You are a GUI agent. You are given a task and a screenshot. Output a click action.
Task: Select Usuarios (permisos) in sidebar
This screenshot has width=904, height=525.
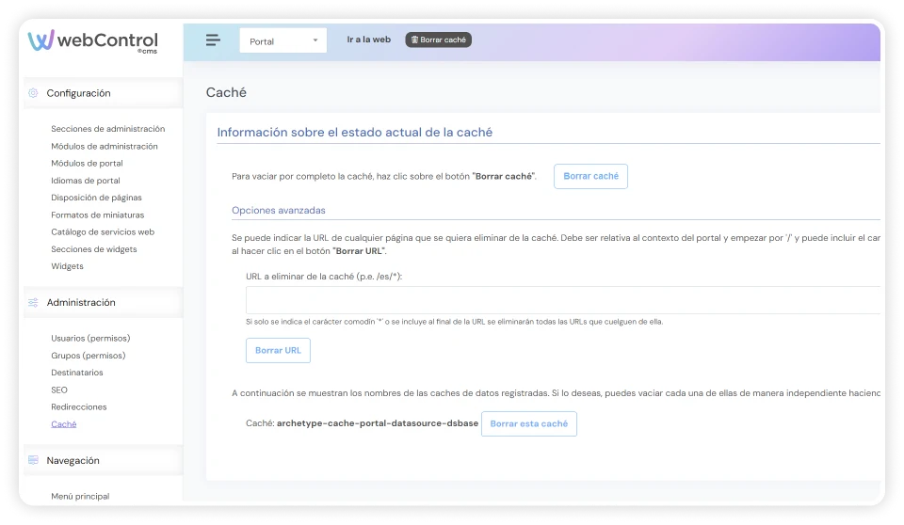(x=90, y=338)
